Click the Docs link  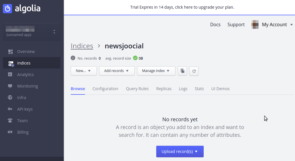215,24
